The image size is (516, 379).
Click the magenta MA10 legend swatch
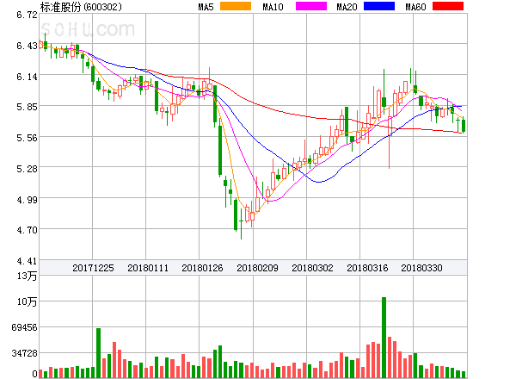[311, 6]
